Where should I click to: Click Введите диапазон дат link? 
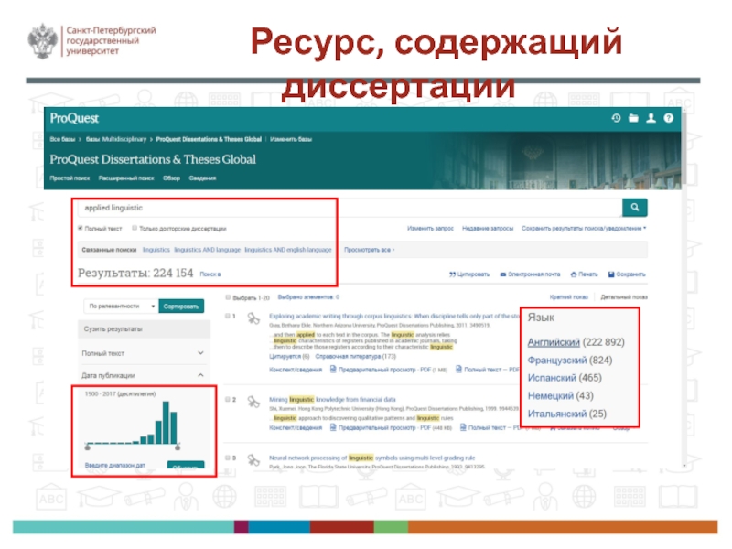[115, 466]
